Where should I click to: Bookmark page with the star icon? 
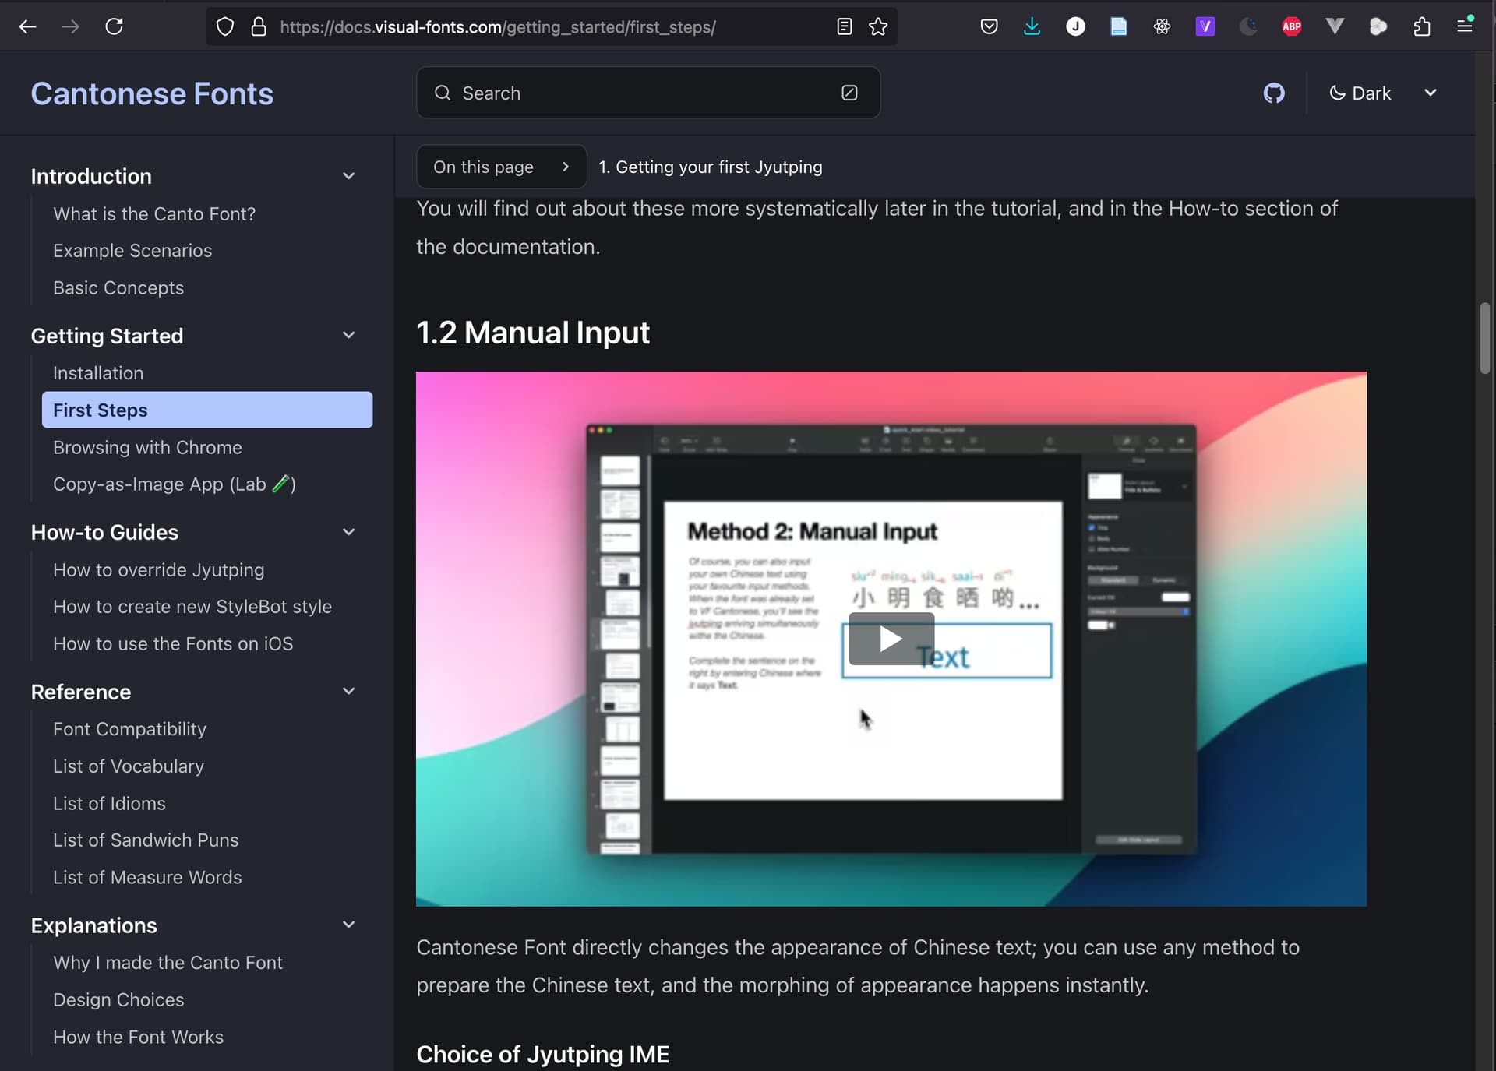pos(878,26)
